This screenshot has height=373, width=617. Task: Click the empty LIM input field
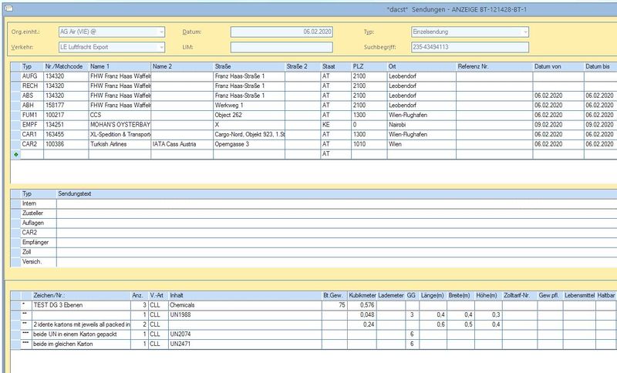click(x=282, y=47)
